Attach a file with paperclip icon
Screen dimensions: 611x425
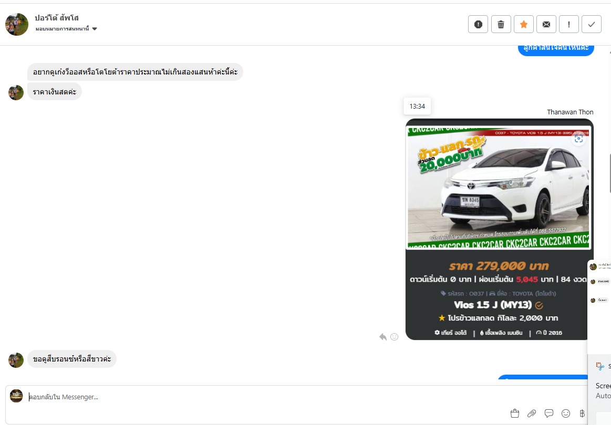[532, 413]
